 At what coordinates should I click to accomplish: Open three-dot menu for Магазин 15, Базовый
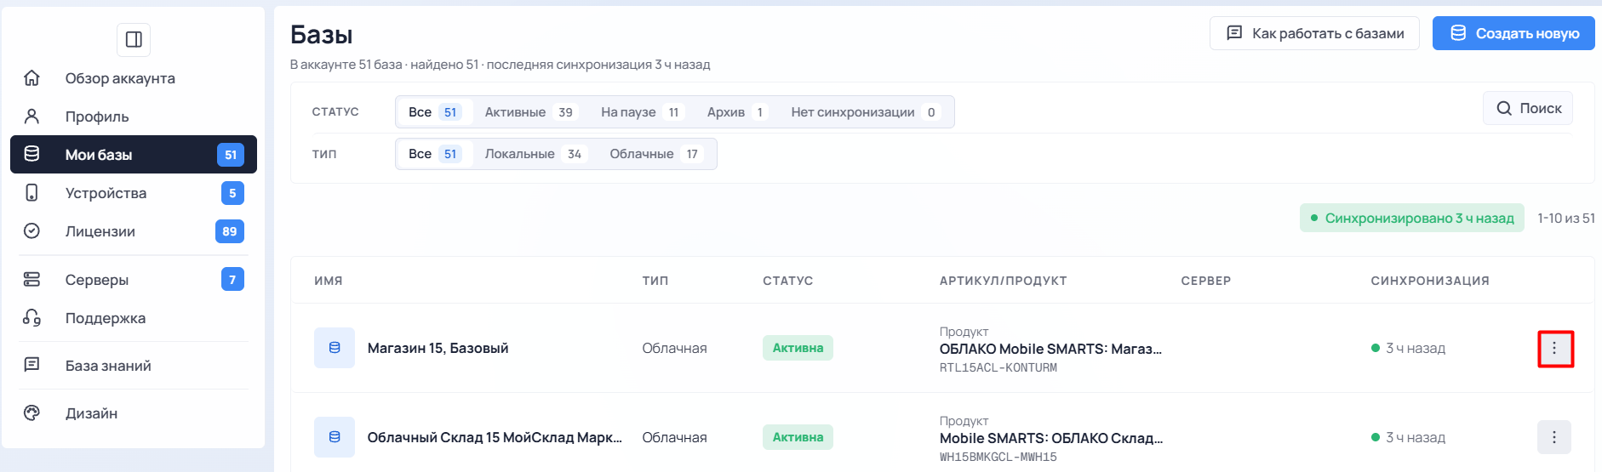[1554, 348]
